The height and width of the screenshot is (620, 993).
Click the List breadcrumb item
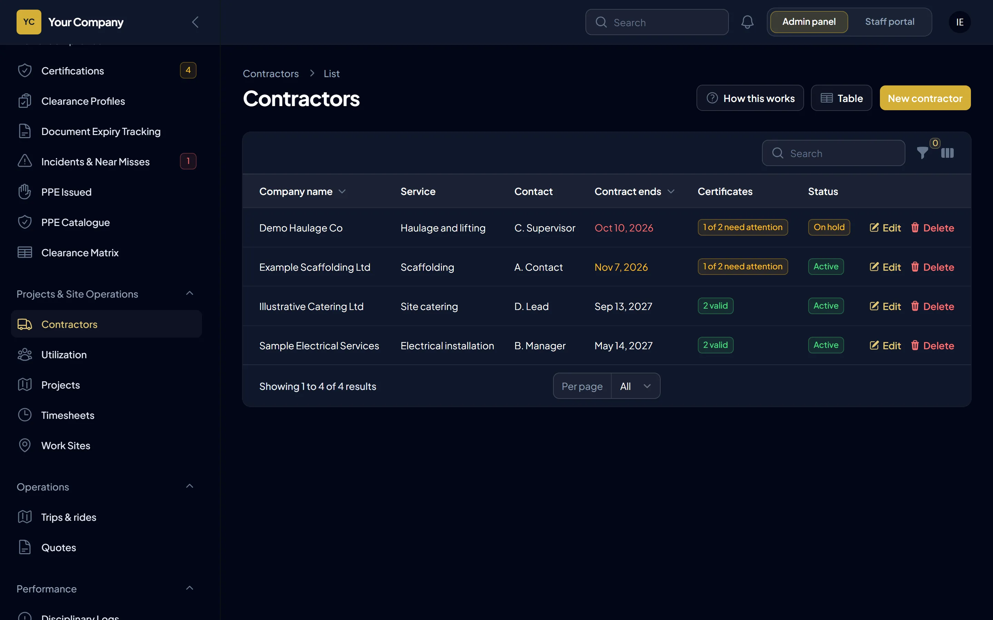tap(332, 73)
